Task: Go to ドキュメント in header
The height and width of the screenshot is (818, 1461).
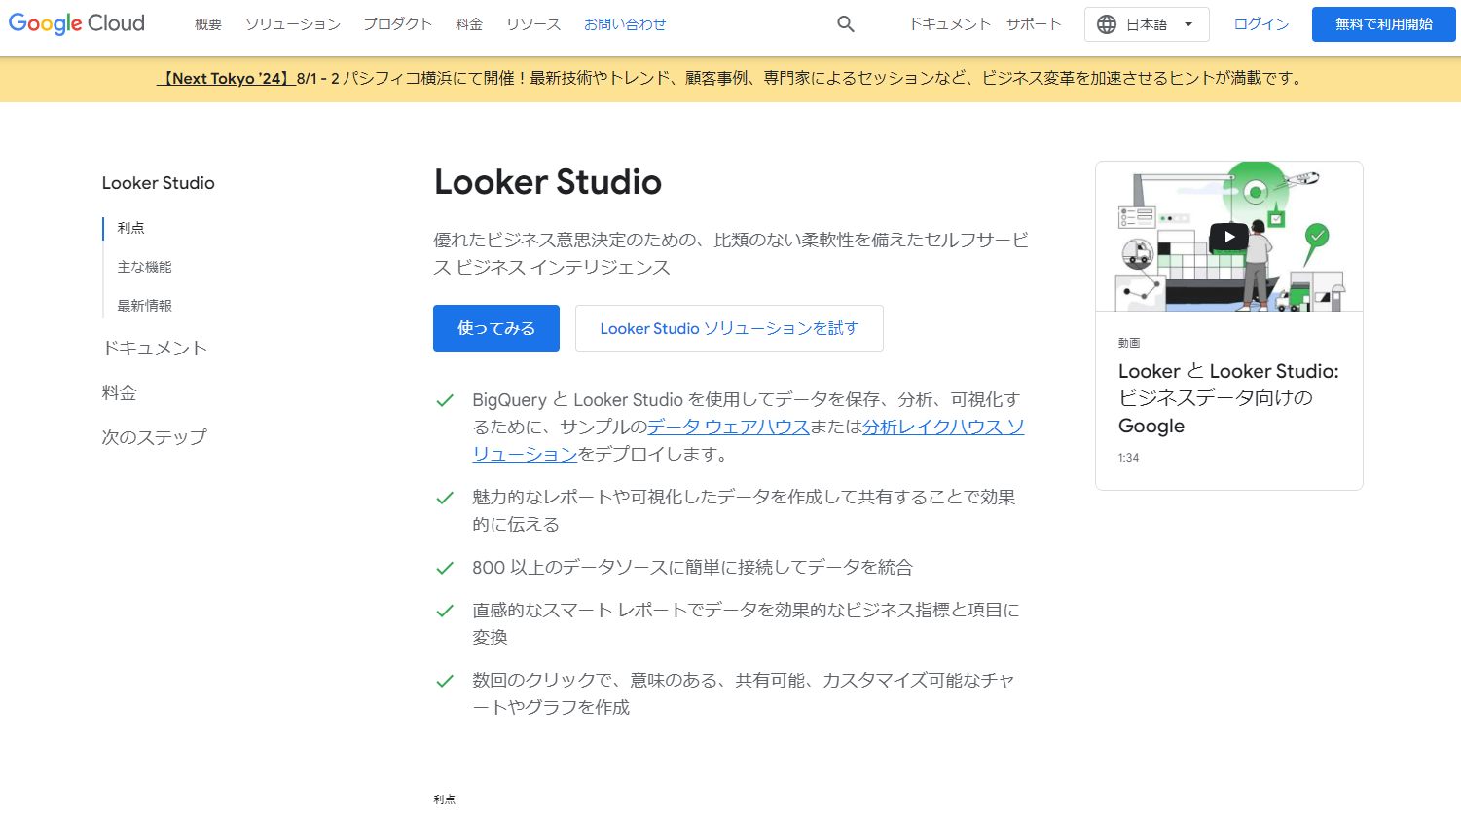Action: (x=950, y=24)
